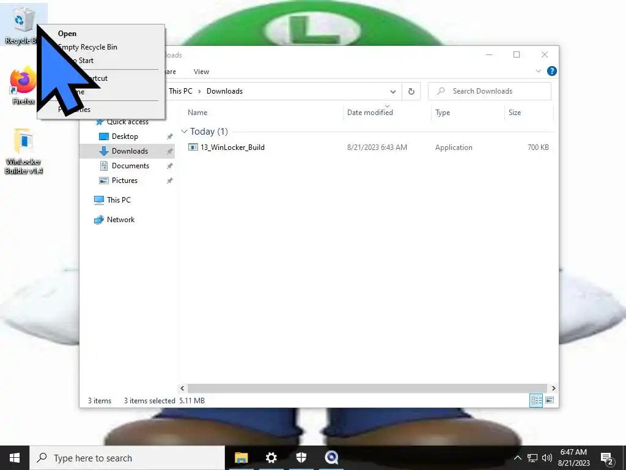The width and height of the screenshot is (626, 470).
Task: Select This PC in the navigation pane
Action: click(x=119, y=200)
